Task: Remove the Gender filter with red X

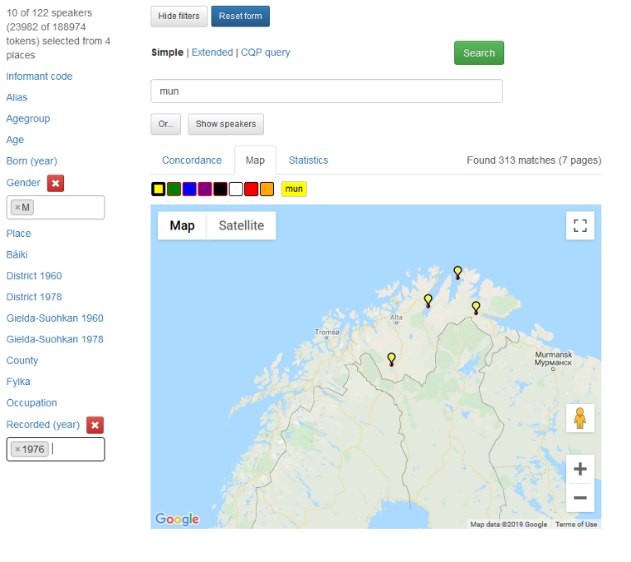Action: [x=56, y=183]
